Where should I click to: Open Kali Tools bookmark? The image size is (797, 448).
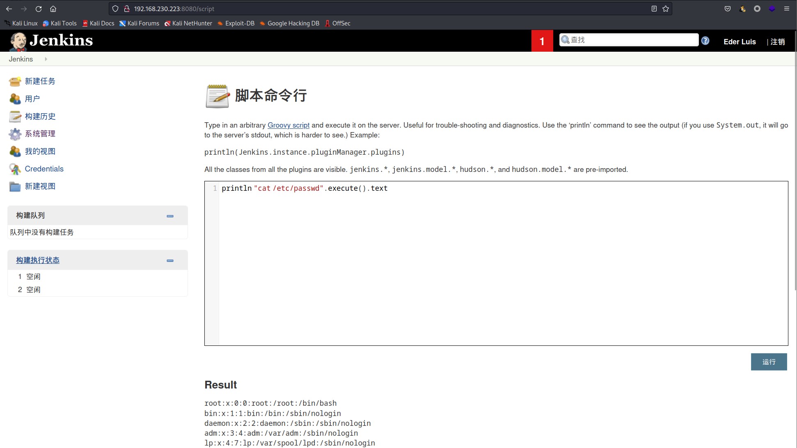(x=60, y=23)
